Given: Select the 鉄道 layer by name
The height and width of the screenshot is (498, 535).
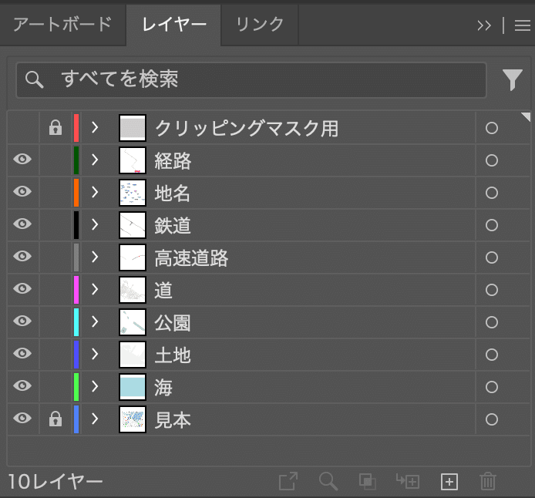Looking at the screenshot, I should (173, 225).
